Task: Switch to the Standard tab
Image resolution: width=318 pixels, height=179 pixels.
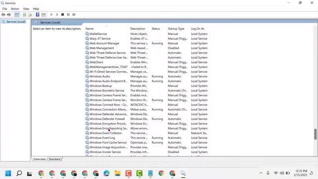Action: (54, 159)
